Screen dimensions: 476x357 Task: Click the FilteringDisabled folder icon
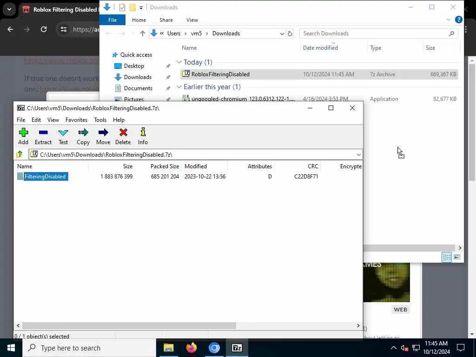point(20,176)
